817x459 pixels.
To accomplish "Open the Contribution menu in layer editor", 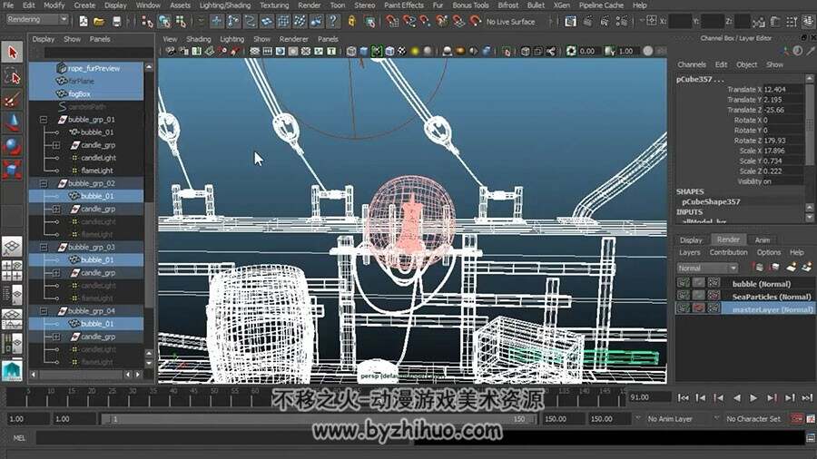I will click(728, 252).
